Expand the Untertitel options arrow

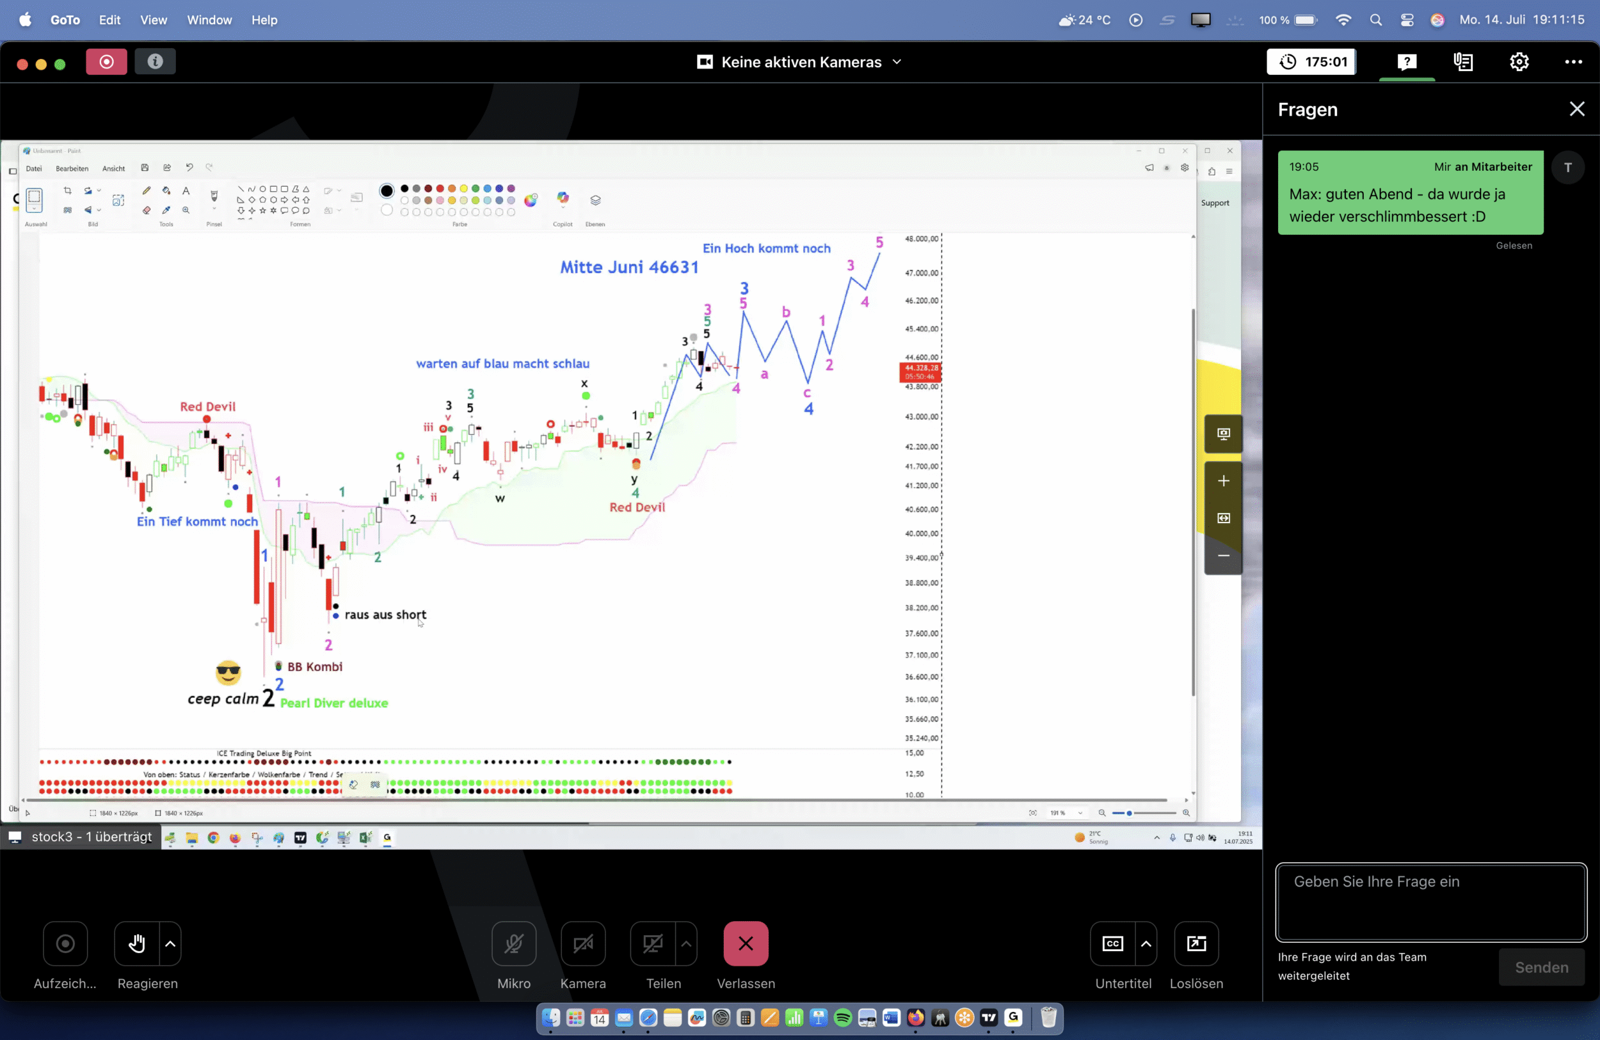click(1146, 943)
